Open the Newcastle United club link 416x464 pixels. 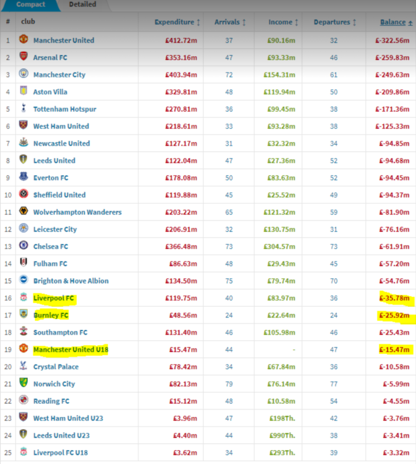pos(62,143)
